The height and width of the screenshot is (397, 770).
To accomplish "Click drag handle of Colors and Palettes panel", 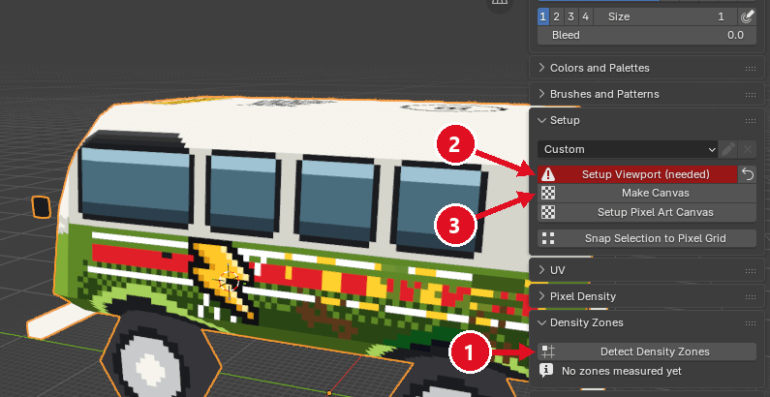I will [x=751, y=68].
